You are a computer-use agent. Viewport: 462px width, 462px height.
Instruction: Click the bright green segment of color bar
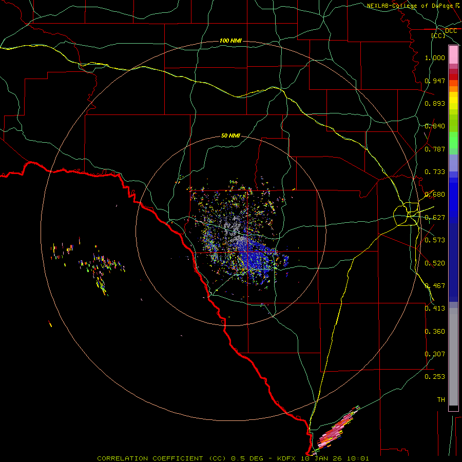coord(453,140)
